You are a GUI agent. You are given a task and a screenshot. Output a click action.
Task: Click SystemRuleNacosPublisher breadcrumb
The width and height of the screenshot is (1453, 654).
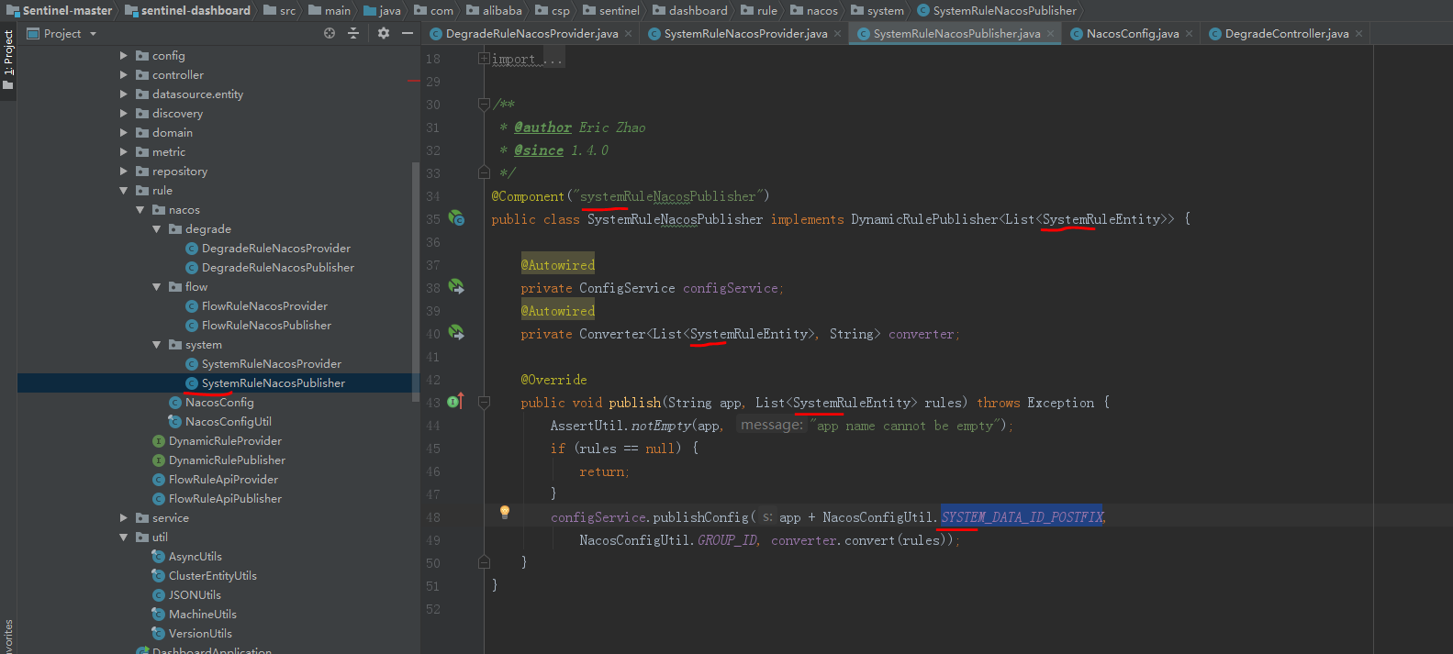point(996,11)
